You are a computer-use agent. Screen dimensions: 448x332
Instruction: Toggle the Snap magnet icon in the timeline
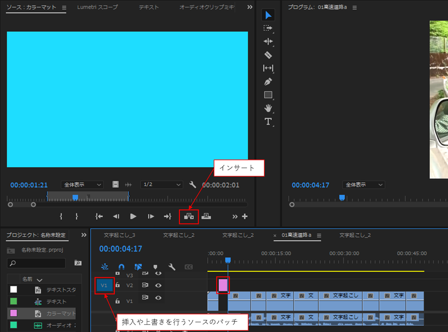(x=121, y=267)
